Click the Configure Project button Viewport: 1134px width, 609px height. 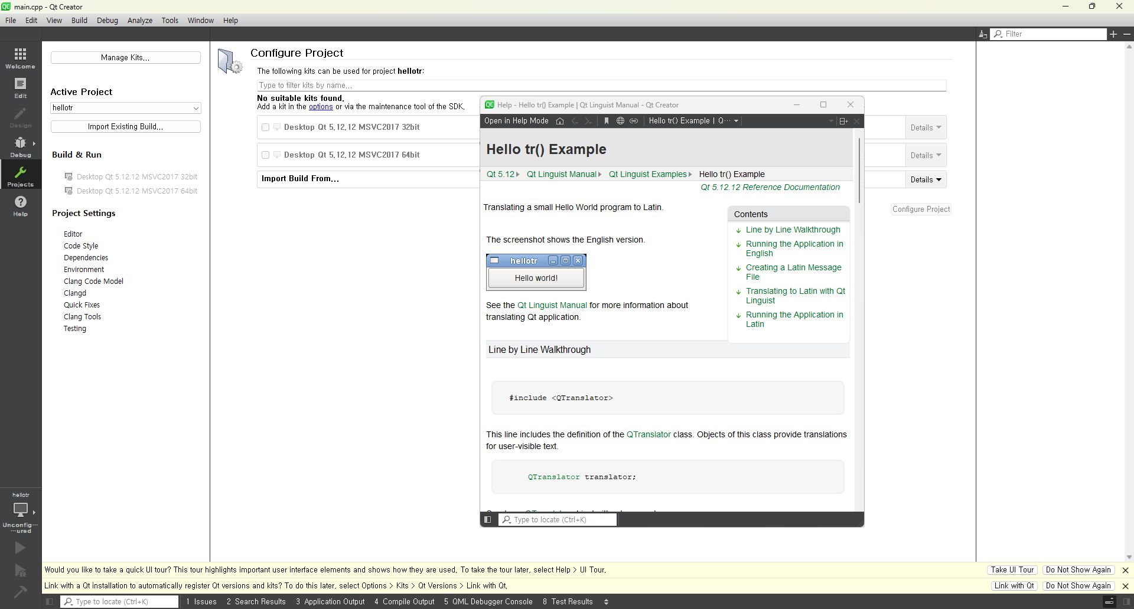(921, 209)
